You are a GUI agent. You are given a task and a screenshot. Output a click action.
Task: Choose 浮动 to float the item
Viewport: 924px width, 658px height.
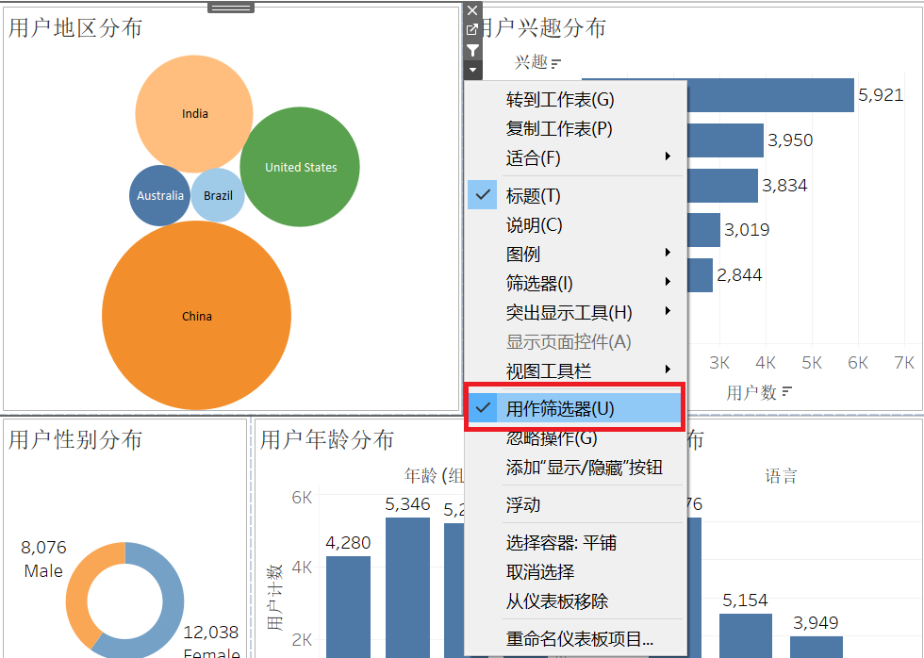pyautogui.click(x=575, y=505)
